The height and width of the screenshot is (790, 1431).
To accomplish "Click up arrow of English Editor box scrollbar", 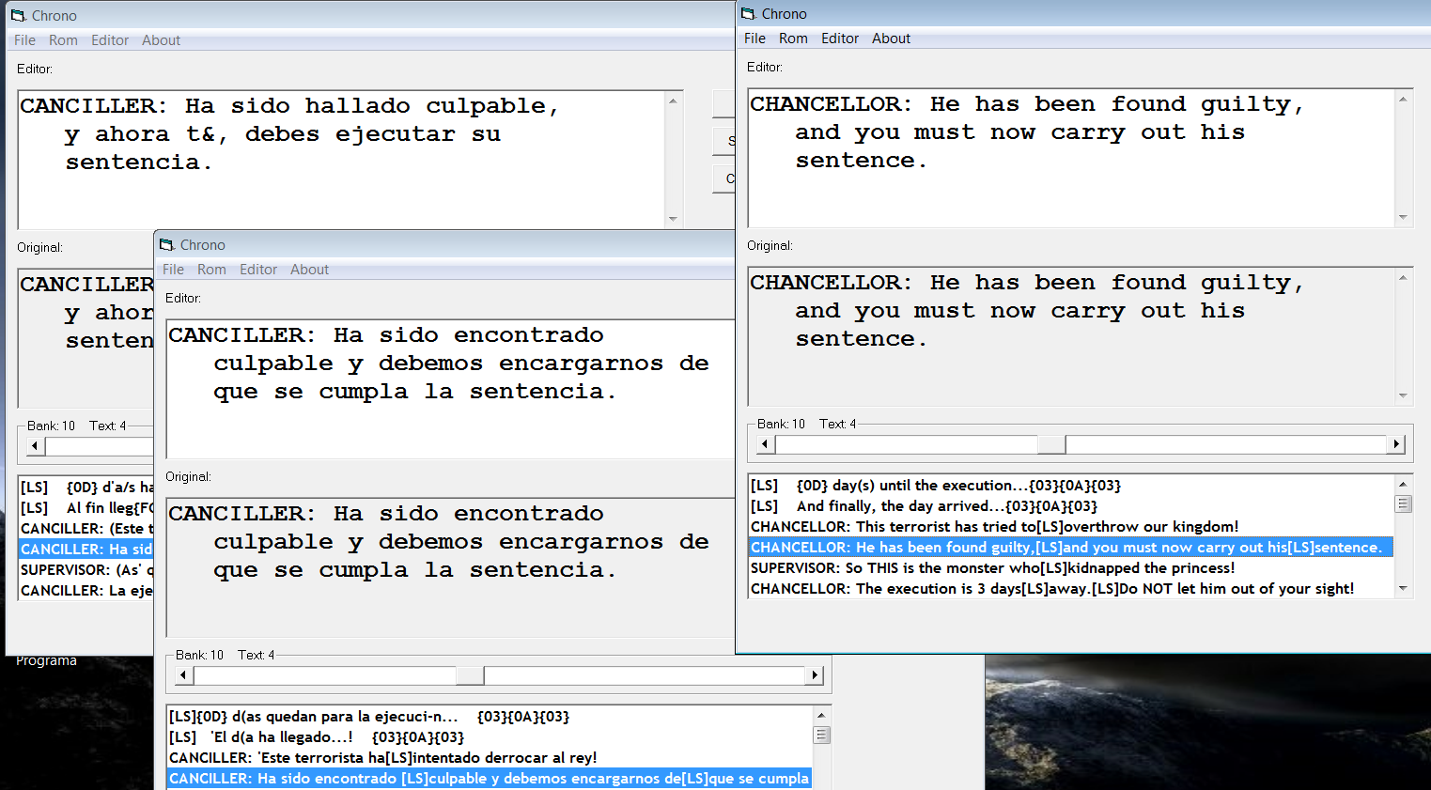I will pyautogui.click(x=1403, y=99).
